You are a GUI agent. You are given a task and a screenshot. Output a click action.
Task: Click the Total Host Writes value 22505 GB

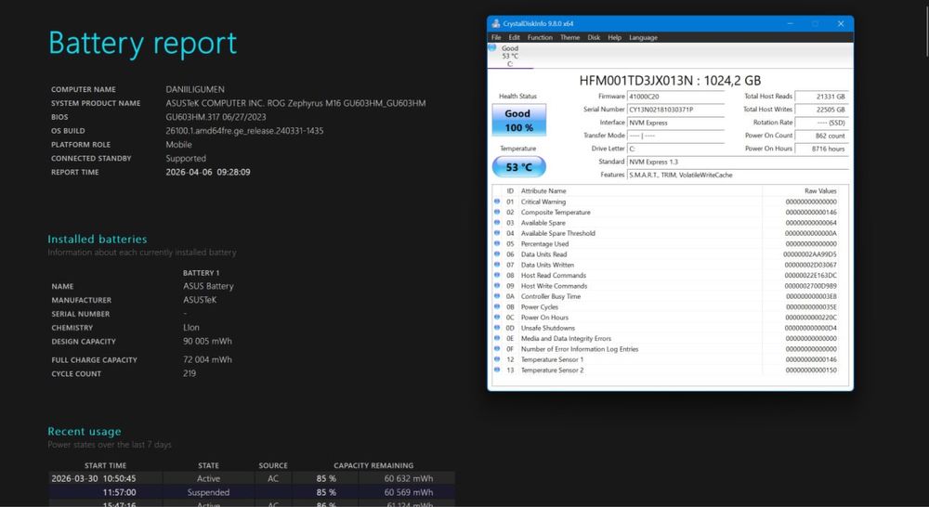(x=821, y=110)
